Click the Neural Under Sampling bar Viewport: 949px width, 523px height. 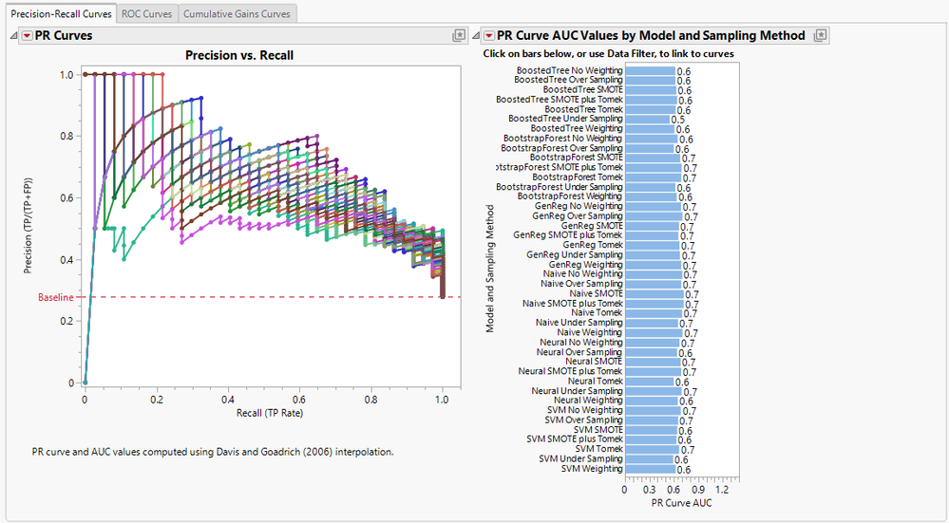pyautogui.click(x=654, y=391)
